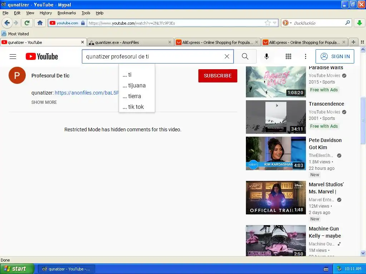Click the vertical scrollbar thumb
The image size is (366, 274).
tap(363, 120)
